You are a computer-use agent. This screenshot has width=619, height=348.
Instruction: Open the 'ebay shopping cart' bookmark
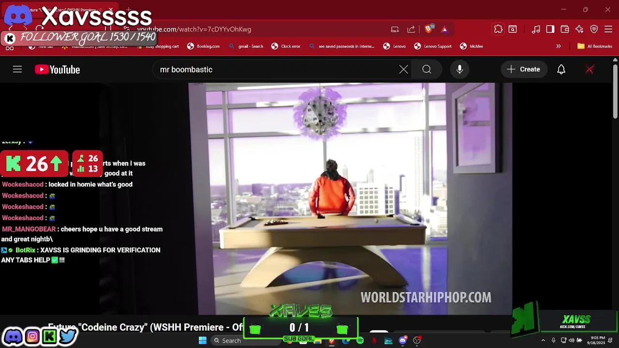click(158, 46)
